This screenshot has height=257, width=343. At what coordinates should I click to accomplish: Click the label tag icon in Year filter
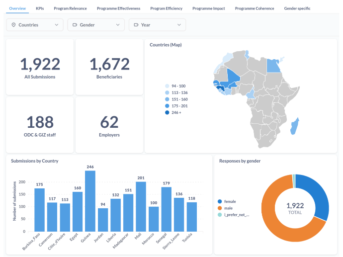[x=136, y=25]
